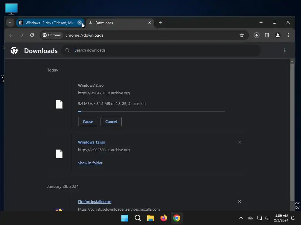301x225 pixels.
Task: Click the cdn.stubdownloader.services.mozilla.com URL
Action: click(119, 209)
